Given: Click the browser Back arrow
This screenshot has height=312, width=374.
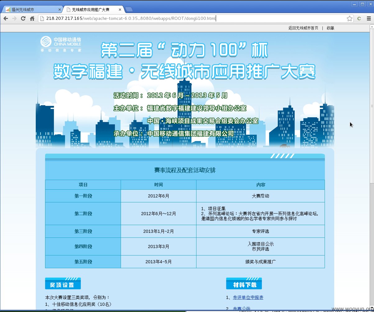Looking at the screenshot, I should pyautogui.click(x=6, y=19).
